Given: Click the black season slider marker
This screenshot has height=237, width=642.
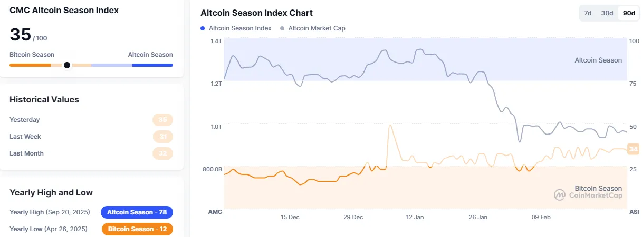Looking at the screenshot, I should click(x=67, y=65).
